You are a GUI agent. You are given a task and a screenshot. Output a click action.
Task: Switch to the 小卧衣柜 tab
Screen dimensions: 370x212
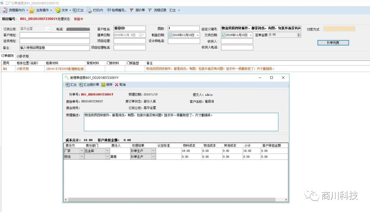pos(23,56)
